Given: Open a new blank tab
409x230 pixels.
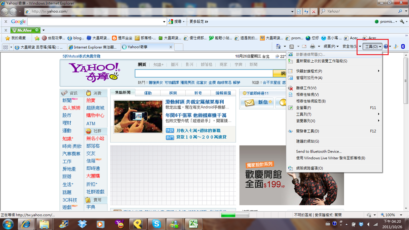Looking at the screenshot, I should [x=179, y=47].
